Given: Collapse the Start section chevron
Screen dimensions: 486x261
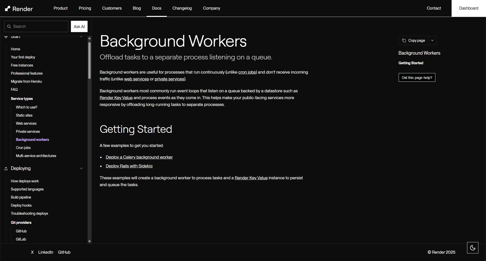Looking at the screenshot, I should point(81,37).
